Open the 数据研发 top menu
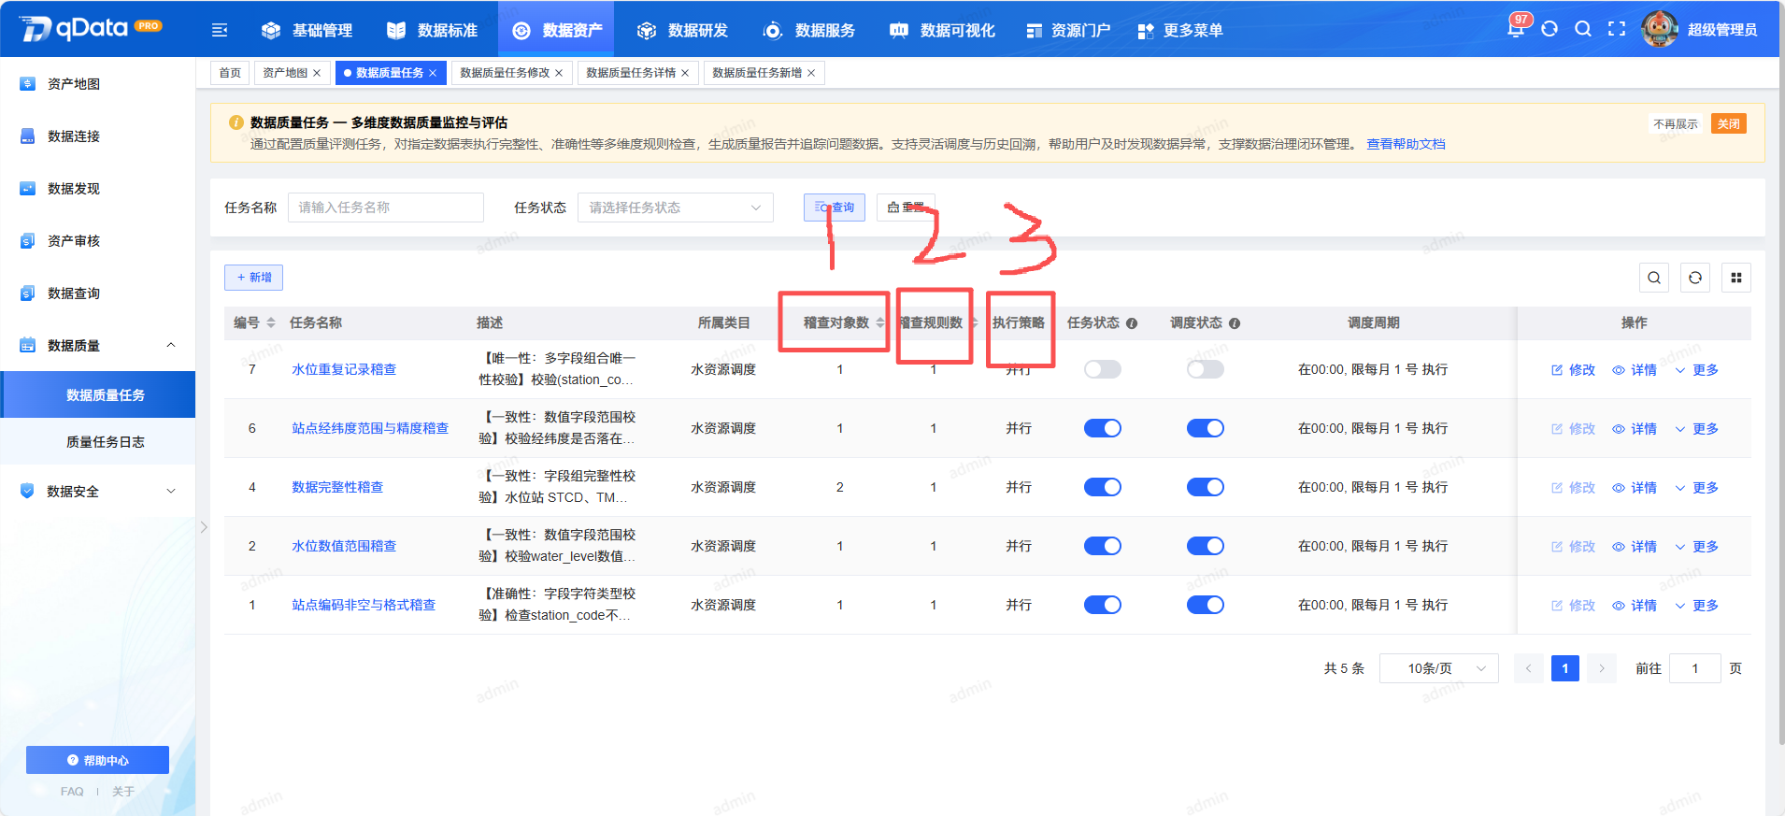 pos(682,30)
